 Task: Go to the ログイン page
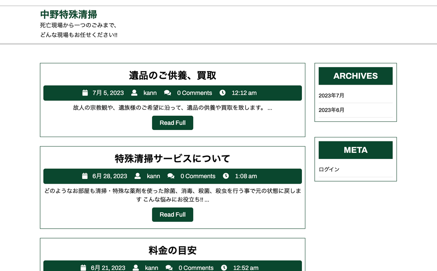(x=329, y=169)
